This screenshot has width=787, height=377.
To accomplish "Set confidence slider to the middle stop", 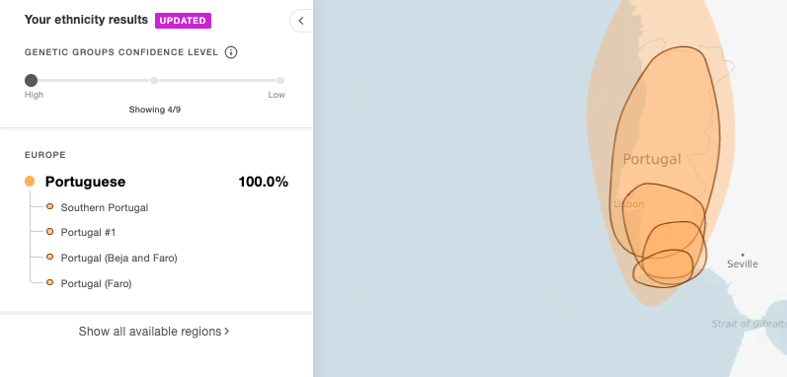I will click(x=154, y=80).
